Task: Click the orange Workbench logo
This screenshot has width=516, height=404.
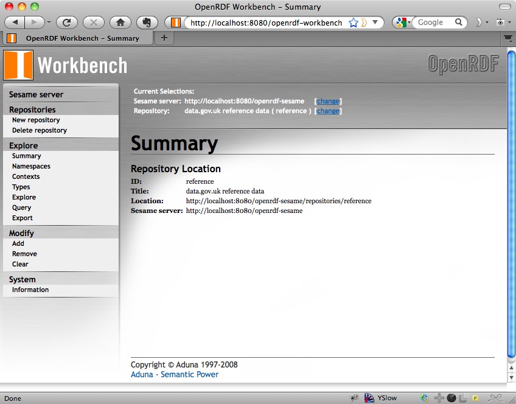Action: 18,65
